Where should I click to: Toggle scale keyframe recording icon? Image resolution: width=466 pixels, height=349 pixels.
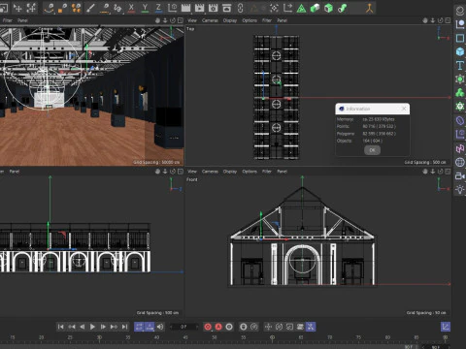coord(289,327)
